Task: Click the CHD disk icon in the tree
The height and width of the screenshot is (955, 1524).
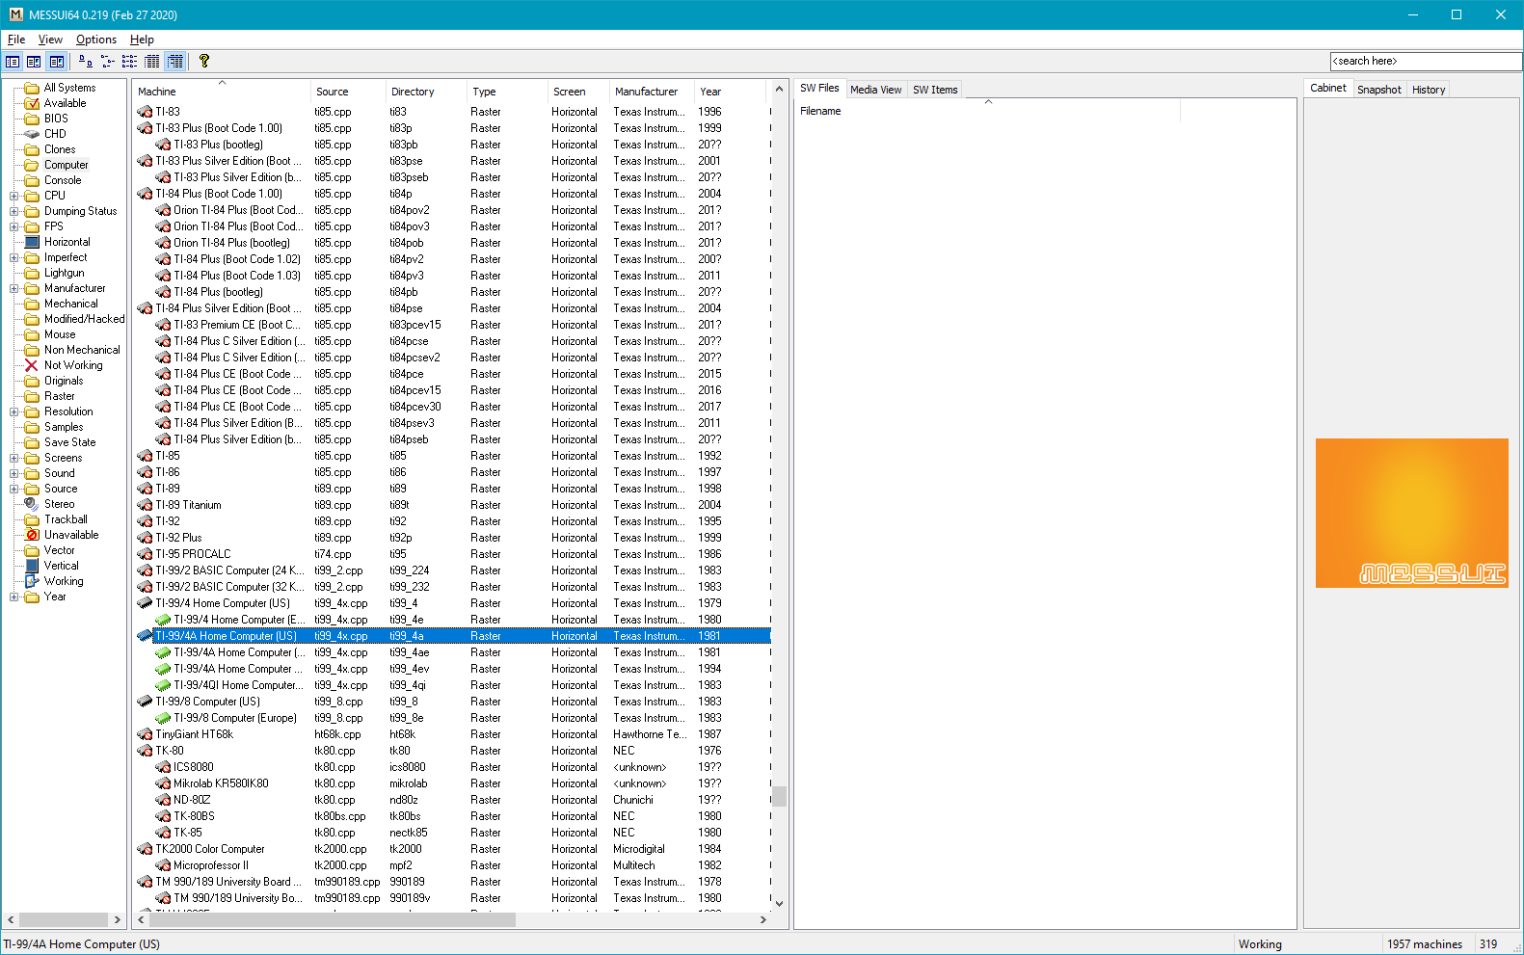Action: [x=32, y=134]
